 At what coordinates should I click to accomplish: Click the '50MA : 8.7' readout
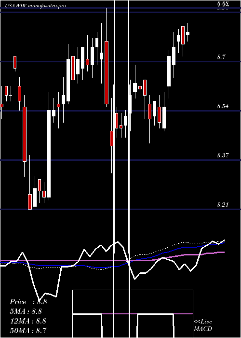pyautogui.click(x=28, y=330)
